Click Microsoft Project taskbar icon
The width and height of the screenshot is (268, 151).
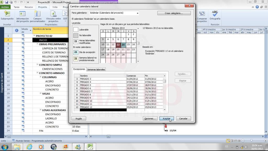pyautogui.click(x=90, y=147)
